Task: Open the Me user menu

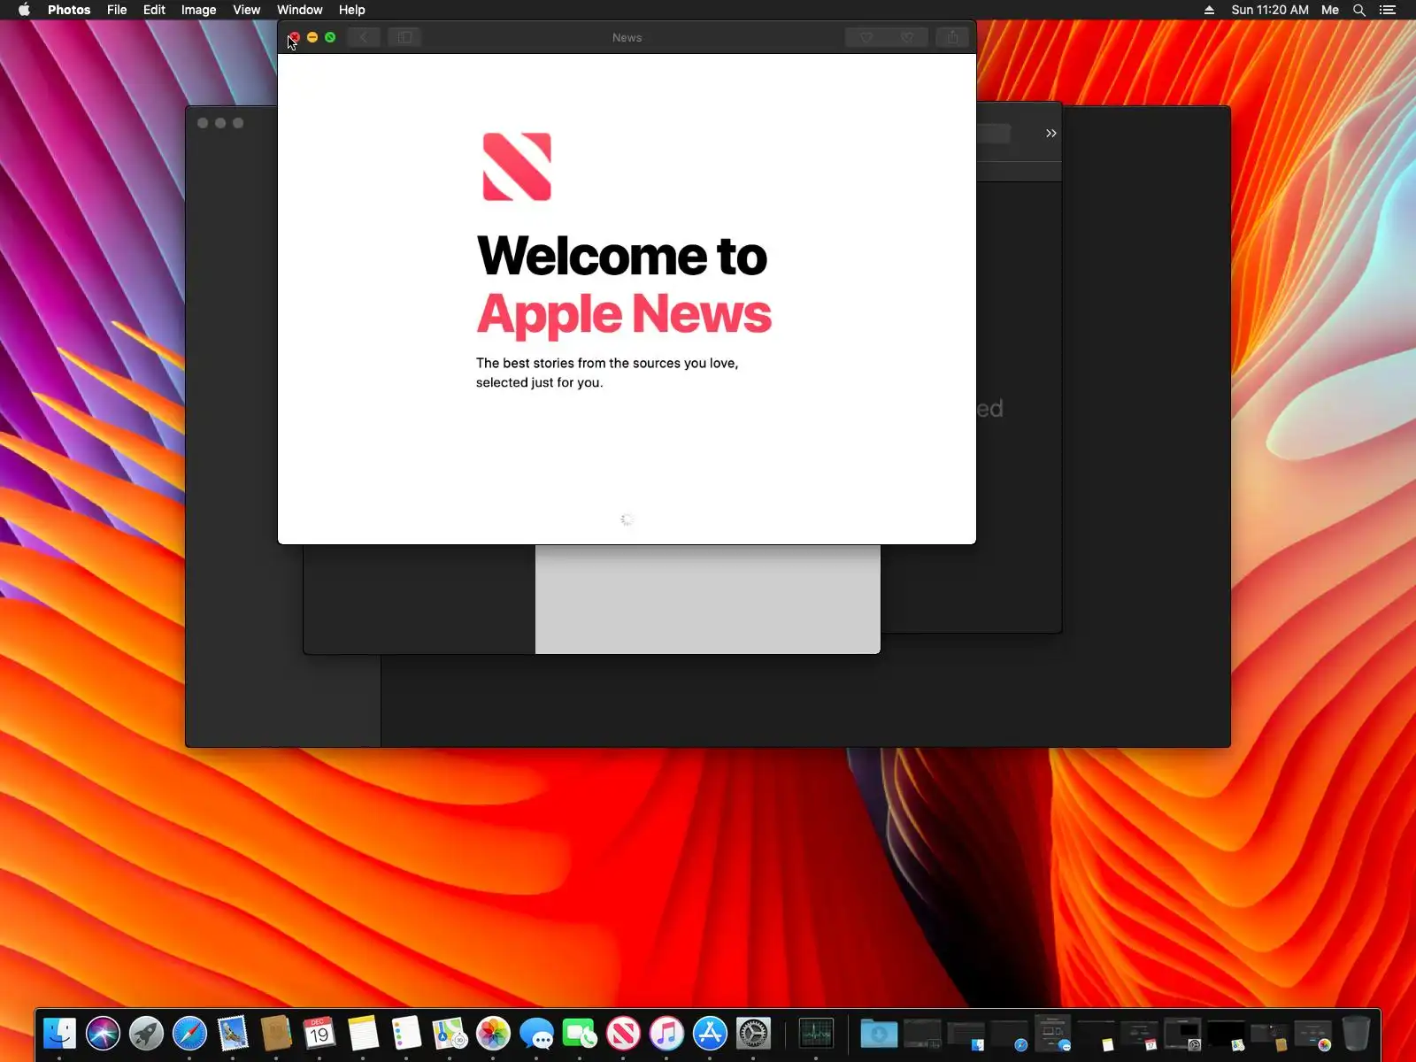Action: coord(1330,10)
